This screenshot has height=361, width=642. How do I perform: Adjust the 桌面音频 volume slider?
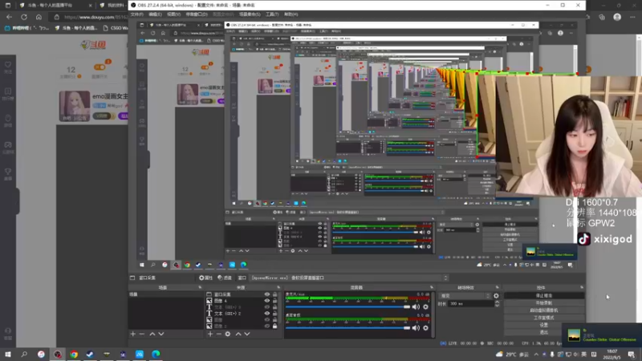(347, 328)
